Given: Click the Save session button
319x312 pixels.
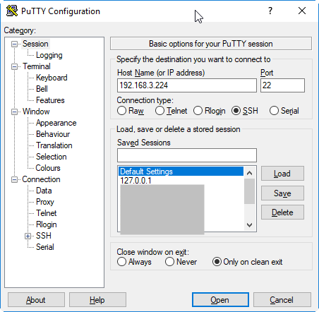Looking at the screenshot, I should (x=282, y=193).
